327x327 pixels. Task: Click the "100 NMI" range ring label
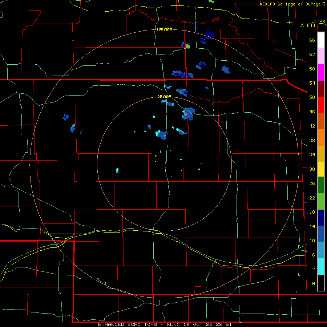[164, 29]
